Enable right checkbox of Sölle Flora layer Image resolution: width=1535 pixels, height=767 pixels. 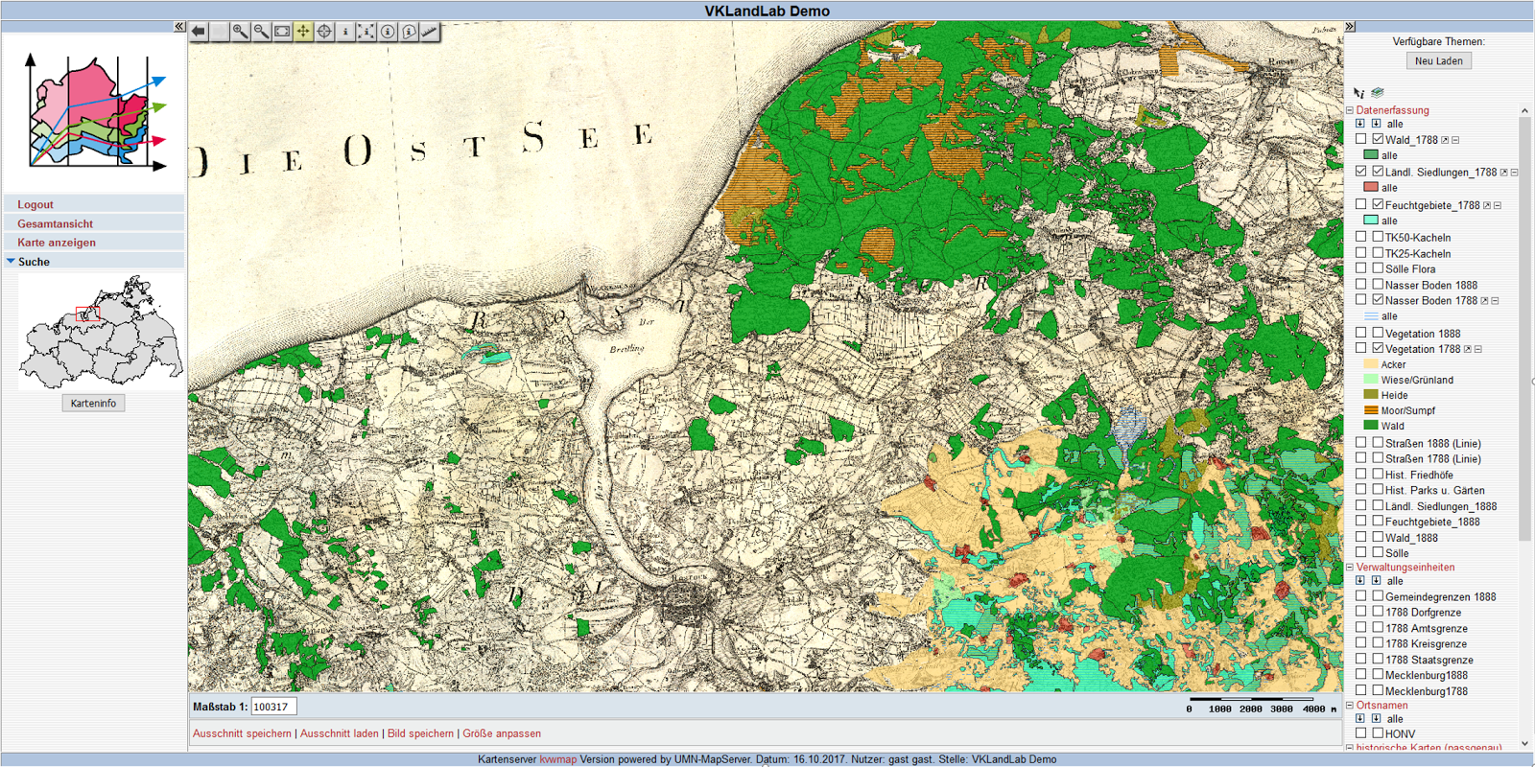click(1378, 268)
